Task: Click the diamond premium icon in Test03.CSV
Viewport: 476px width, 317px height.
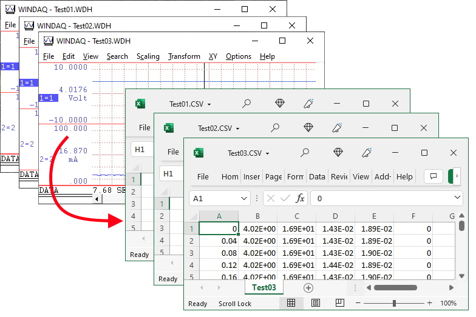Action: coord(338,152)
